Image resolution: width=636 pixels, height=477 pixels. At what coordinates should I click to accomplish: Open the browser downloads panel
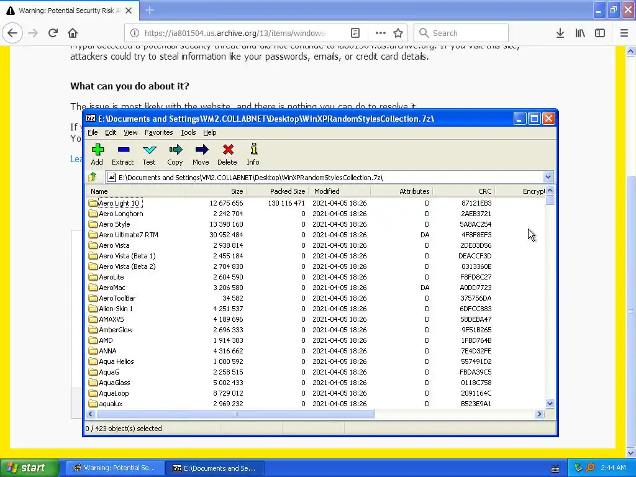click(560, 33)
